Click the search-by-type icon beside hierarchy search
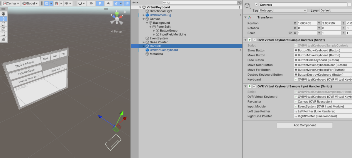The height and width of the screenshot is (158, 352). point(240,3)
